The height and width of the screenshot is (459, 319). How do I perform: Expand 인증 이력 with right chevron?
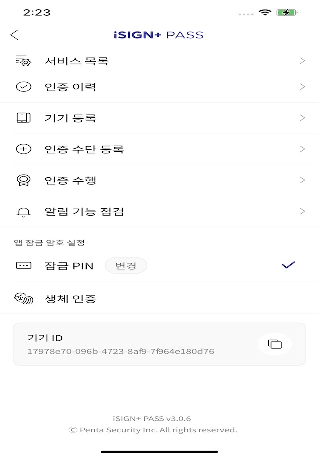[302, 87]
